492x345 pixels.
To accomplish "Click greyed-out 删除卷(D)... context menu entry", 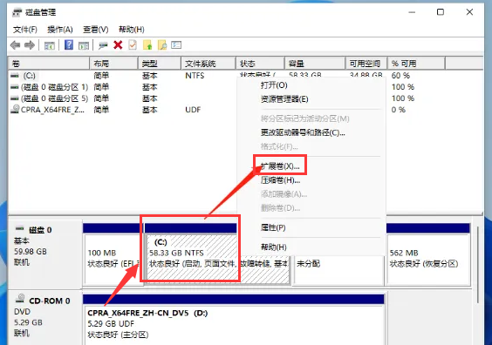I will [280, 207].
